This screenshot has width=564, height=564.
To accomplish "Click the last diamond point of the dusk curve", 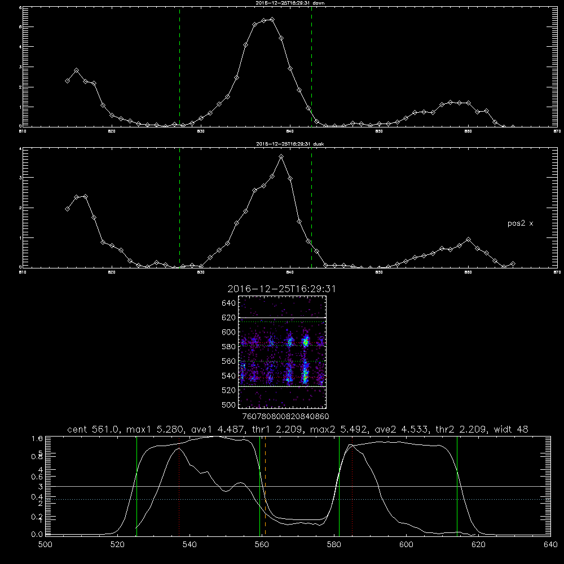I will pyautogui.click(x=513, y=263).
